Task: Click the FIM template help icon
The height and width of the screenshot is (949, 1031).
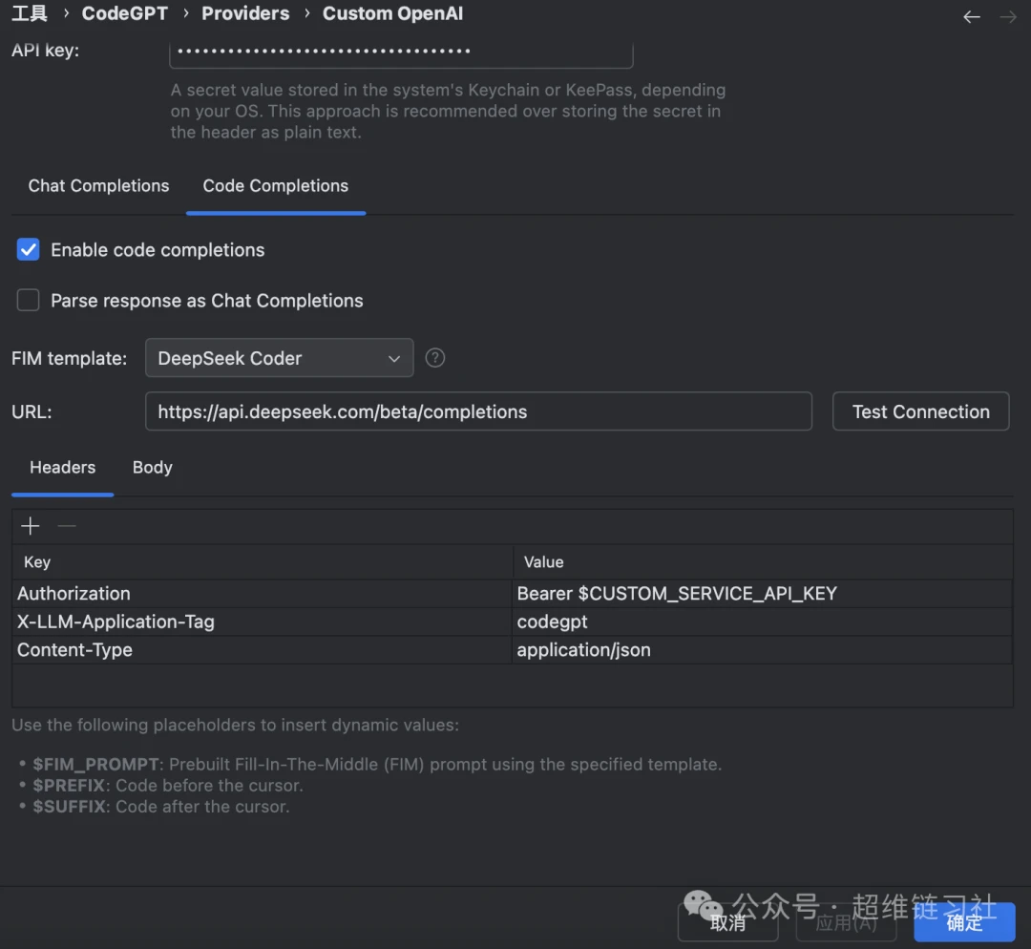Action: (x=434, y=358)
